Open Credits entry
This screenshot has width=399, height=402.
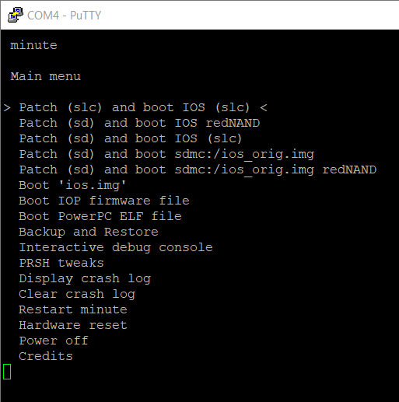[46, 356]
